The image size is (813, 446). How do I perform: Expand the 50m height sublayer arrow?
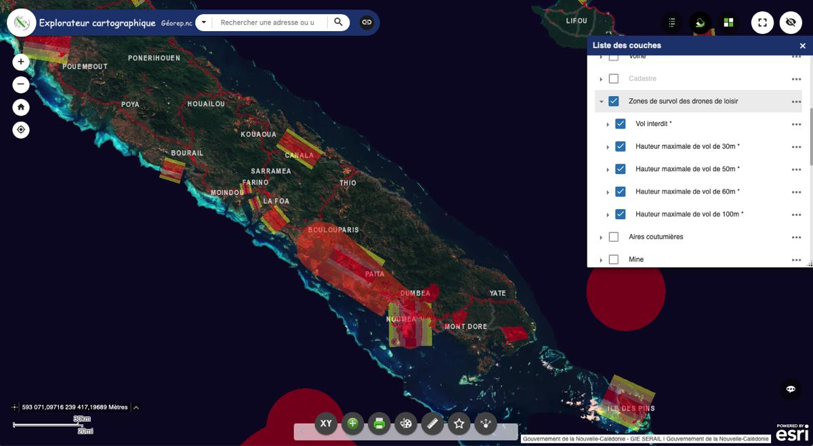[608, 169]
